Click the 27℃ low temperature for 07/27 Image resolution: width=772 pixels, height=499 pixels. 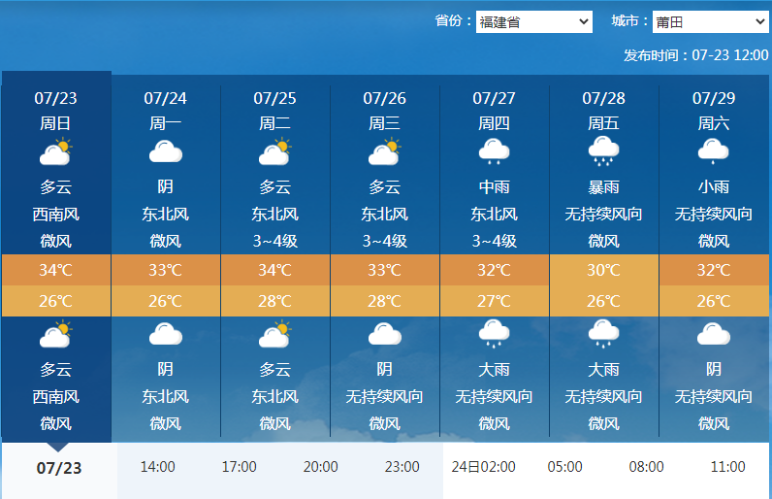pyautogui.click(x=494, y=301)
